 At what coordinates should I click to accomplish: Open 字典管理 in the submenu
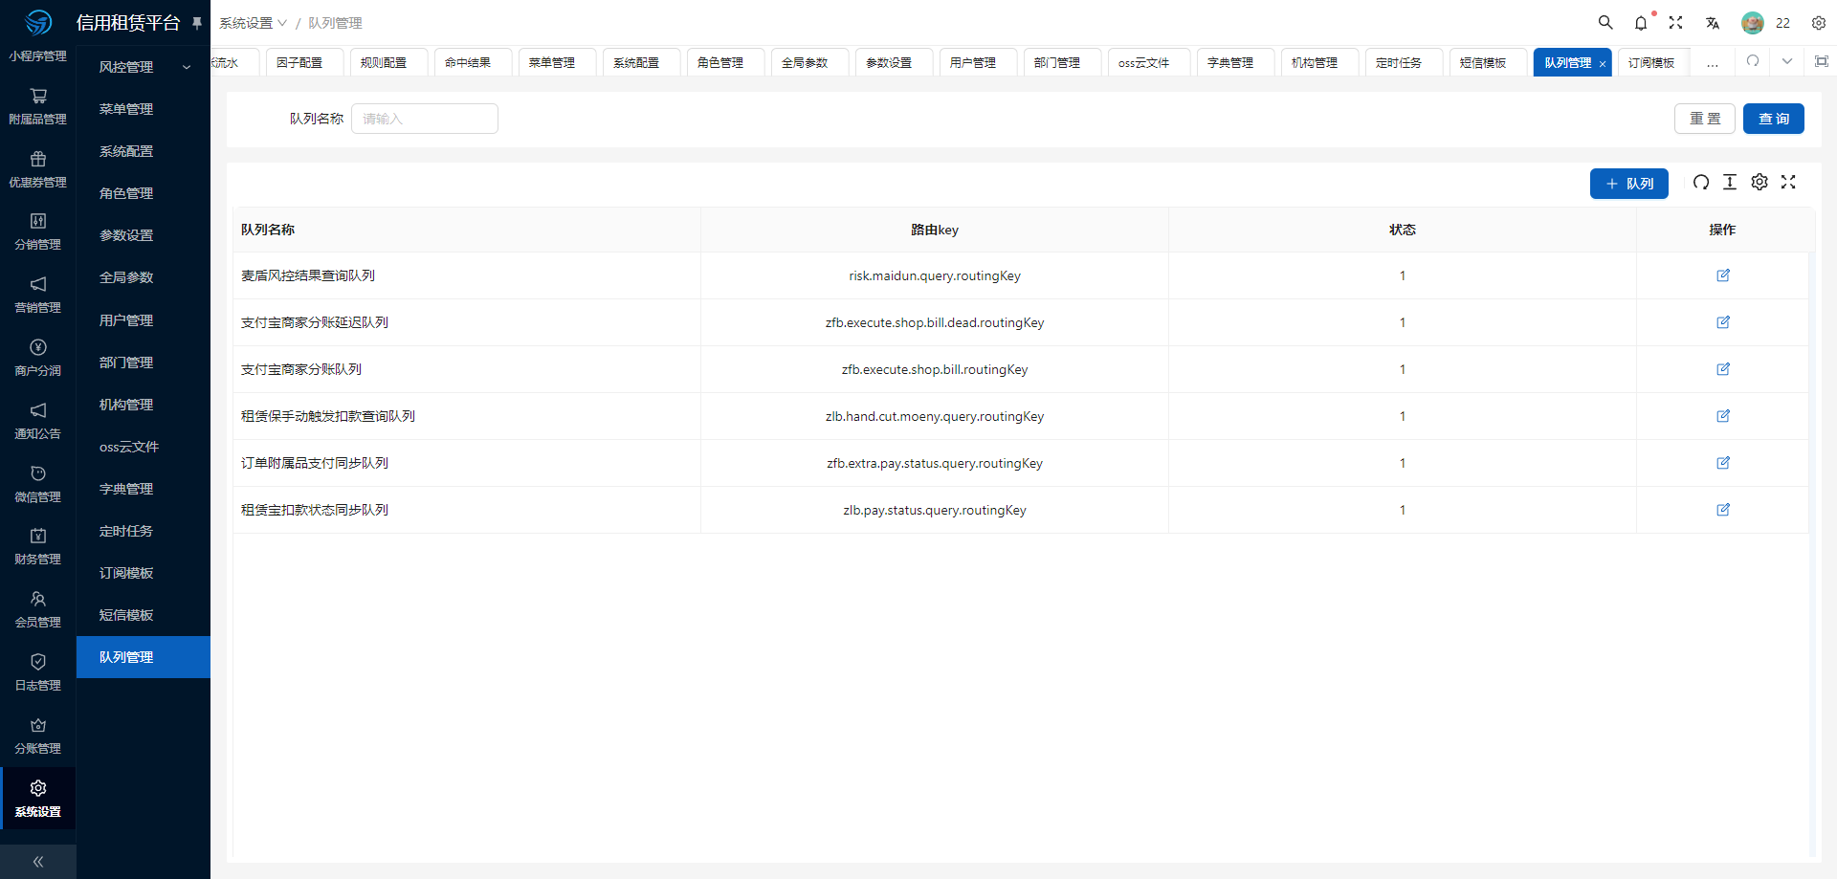[144, 489]
